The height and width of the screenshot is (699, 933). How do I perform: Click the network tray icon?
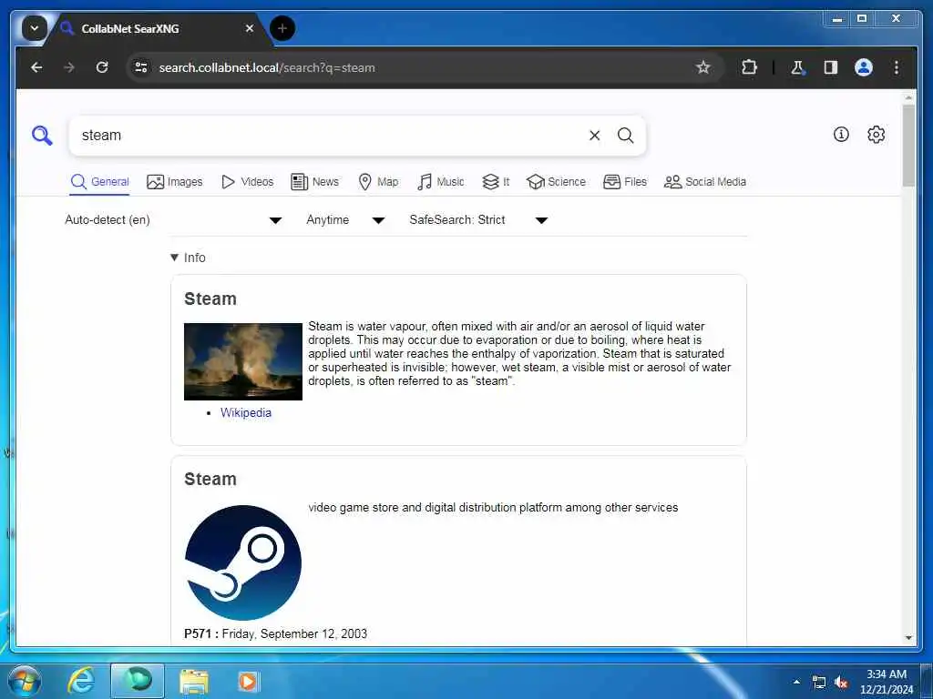pos(819,683)
